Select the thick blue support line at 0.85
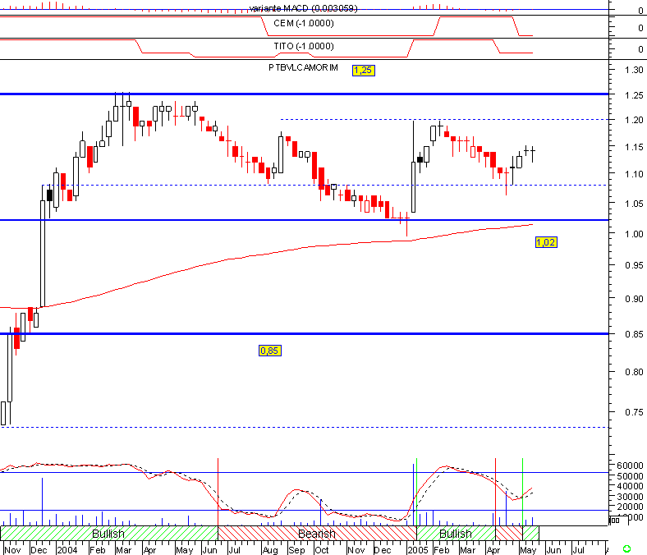 (x=304, y=333)
